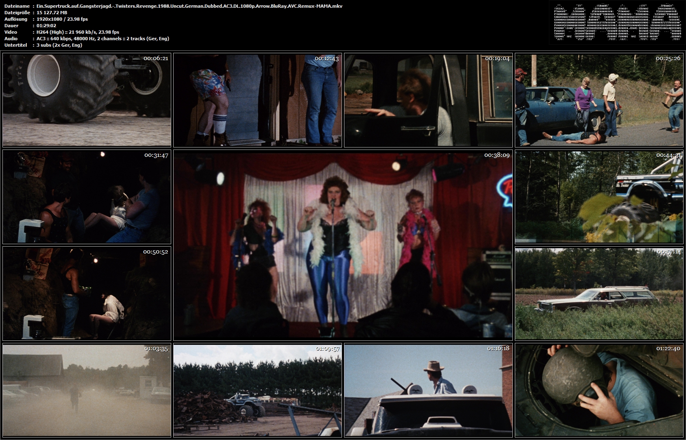Click the subtitle info '3 subs (2x Ger, Eng)'
The height and width of the screenshot is (440, 686).
pos(59,45)
